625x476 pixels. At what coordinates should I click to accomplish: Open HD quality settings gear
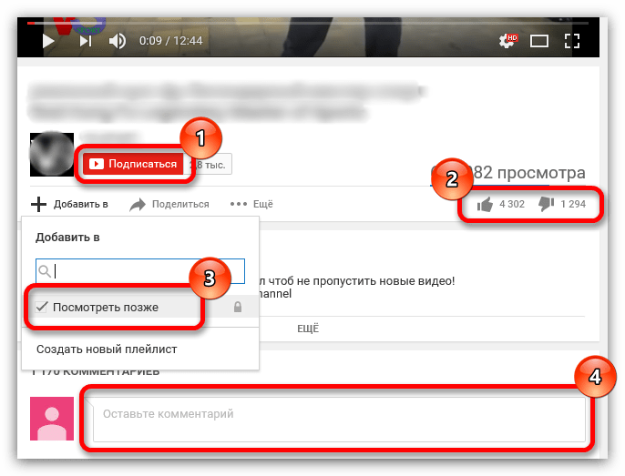(x=507, y=41)
